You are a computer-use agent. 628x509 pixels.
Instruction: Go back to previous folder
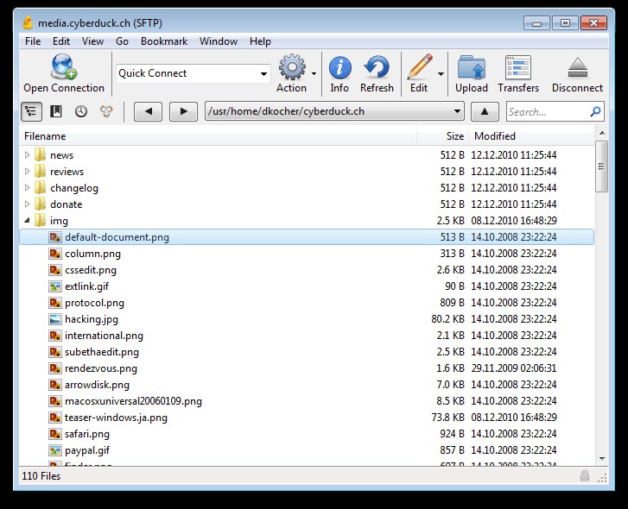(149, 111)
